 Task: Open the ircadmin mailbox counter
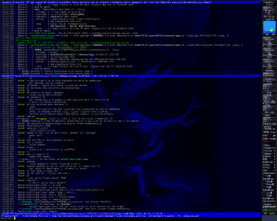[x=269, y=148]
